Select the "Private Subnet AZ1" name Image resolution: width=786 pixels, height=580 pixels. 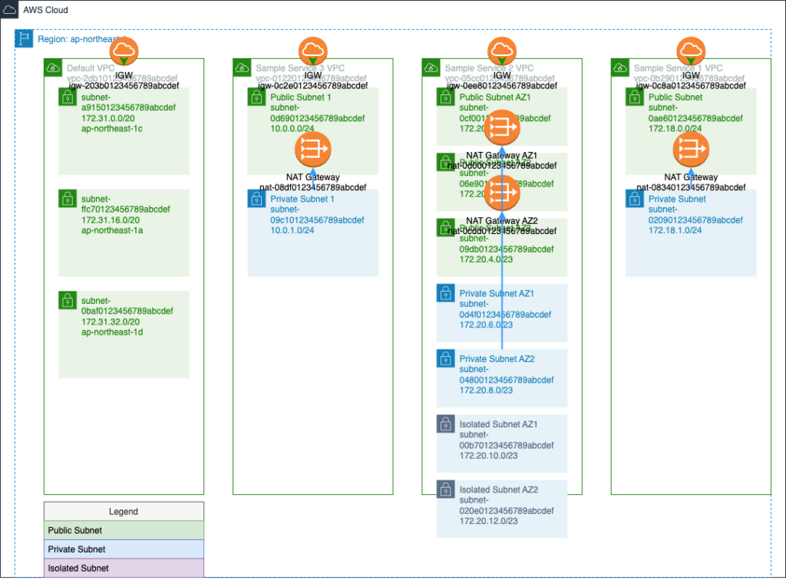click(497, 294)
